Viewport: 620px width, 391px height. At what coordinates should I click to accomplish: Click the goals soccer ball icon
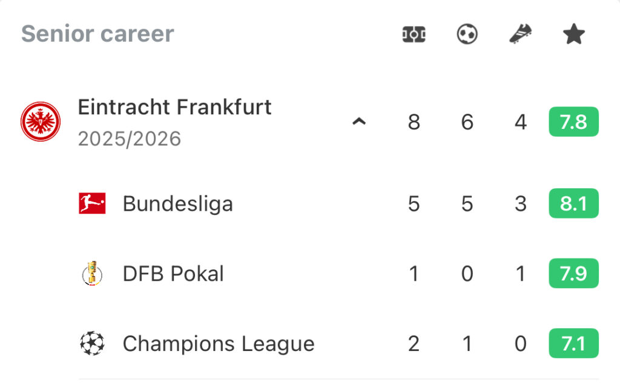[467, 34]
